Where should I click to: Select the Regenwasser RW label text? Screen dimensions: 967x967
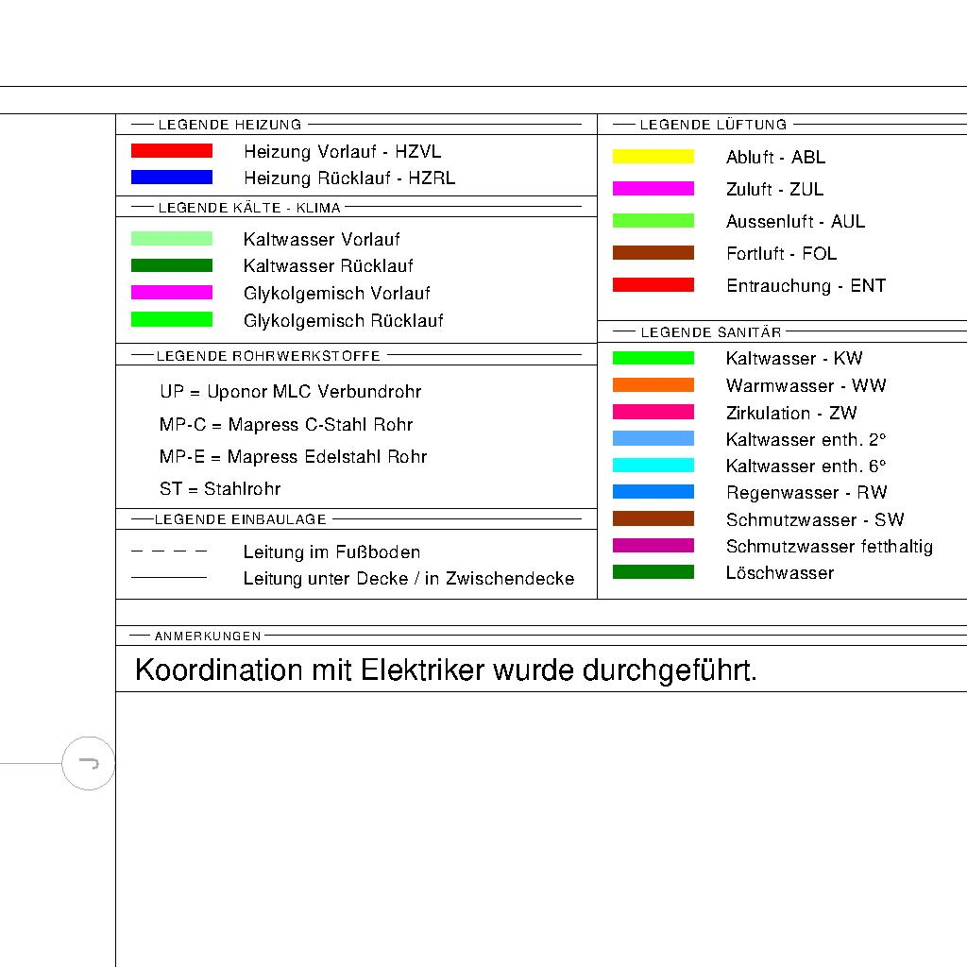[x=806, y=493]
